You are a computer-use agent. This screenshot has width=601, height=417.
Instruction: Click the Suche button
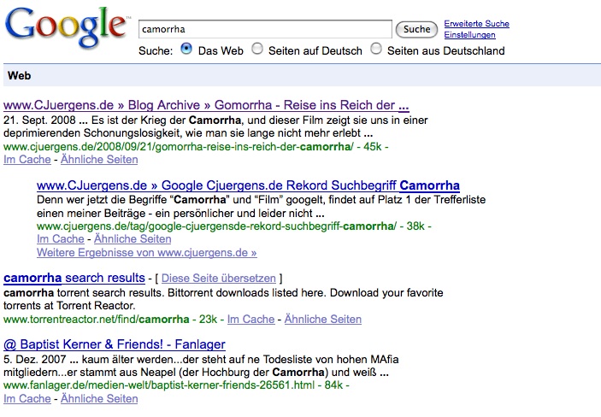point(416,30)
